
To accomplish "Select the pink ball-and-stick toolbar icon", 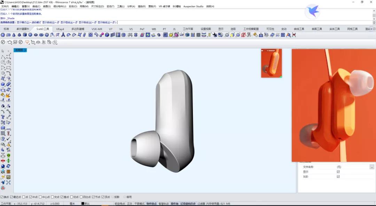I will click(x=102, y=35).
